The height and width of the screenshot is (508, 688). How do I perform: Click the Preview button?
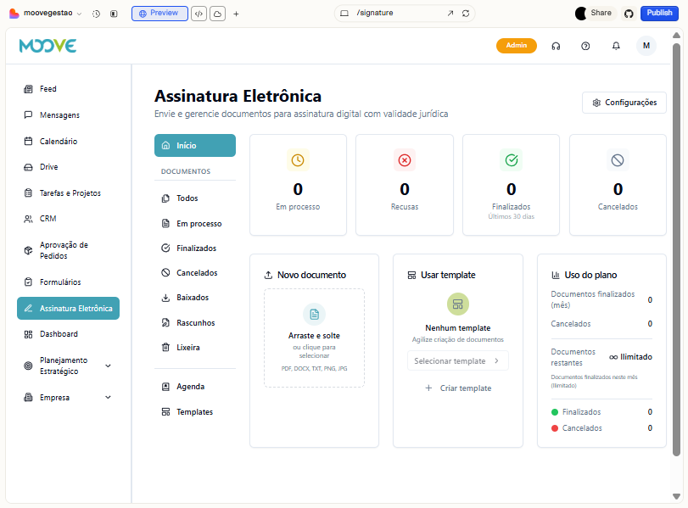[159, 14]
